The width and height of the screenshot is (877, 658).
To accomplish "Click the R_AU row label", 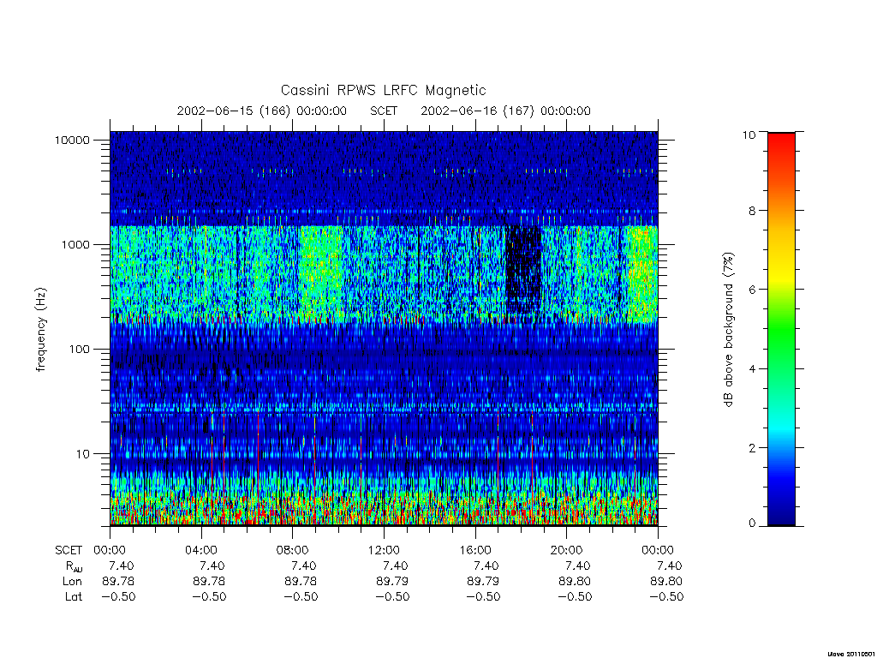I will point(74,567).
